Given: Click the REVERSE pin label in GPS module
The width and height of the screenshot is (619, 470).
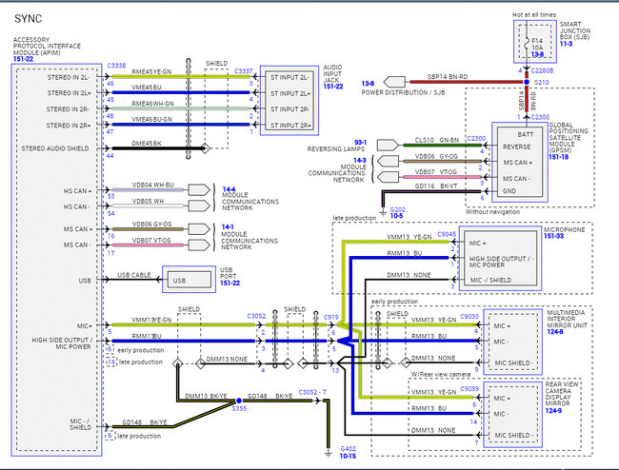Looking at the screenshot, I should pos(517,147).
